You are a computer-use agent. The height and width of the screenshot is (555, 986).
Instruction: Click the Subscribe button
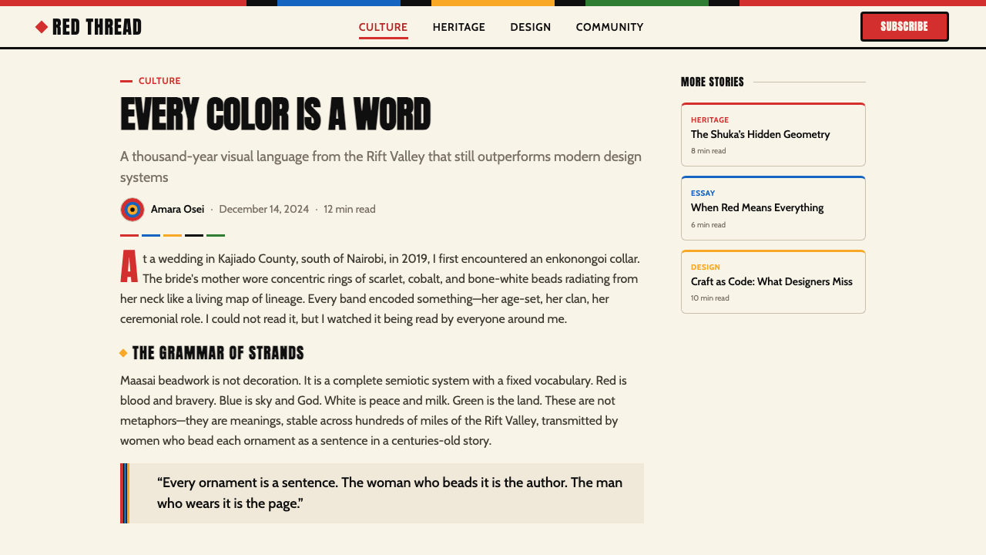click(x=904, y=26)
